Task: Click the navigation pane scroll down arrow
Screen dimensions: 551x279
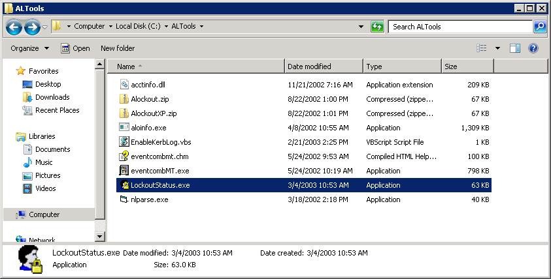Action: [x=100, y=236]
